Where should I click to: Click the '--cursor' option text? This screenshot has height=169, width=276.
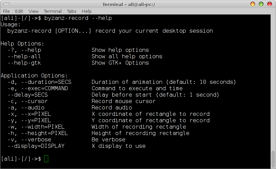(x=34, y=101)
